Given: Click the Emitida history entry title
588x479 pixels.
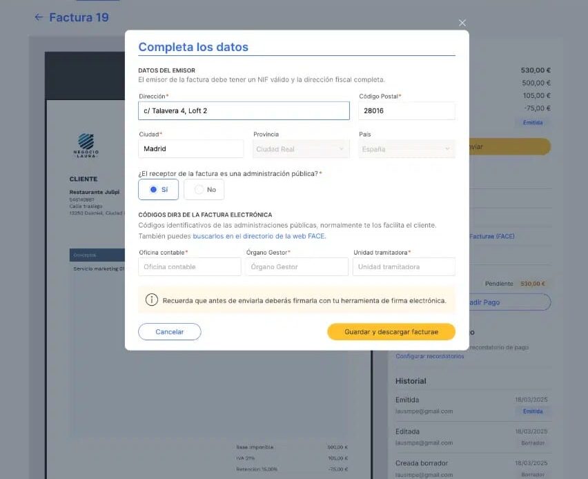Looking at the screenshot, I should (407, 400).
